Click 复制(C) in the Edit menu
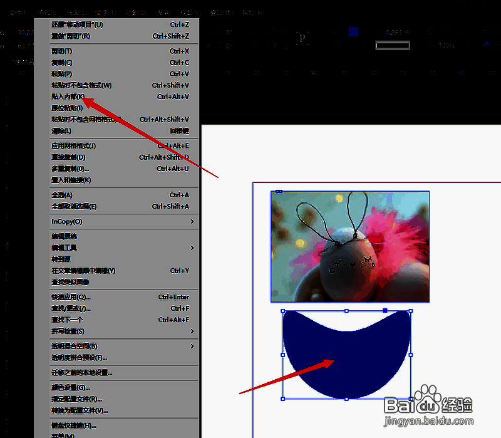This screenshot has width=501, height=438. point(62,62)
